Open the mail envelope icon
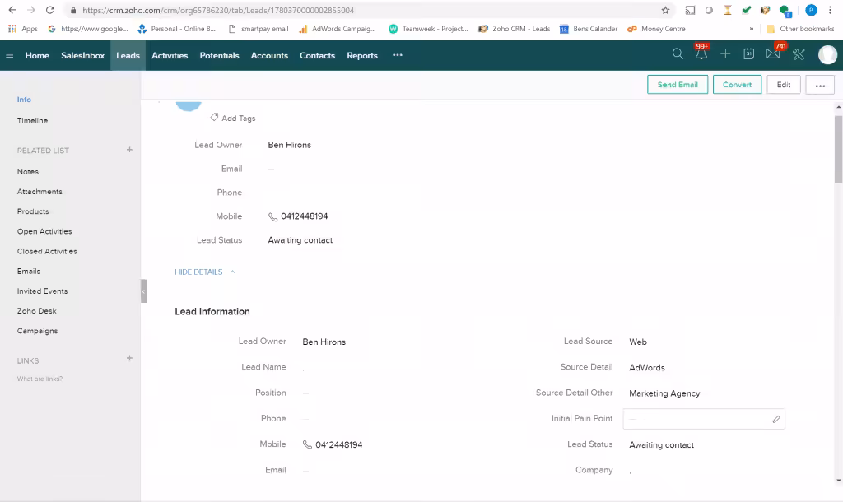This screenshot has width=843, height=502. (773, 54)
